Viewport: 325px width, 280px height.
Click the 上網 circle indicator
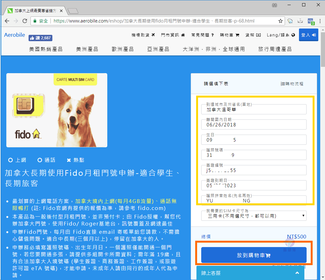click(x=10, y=160)
